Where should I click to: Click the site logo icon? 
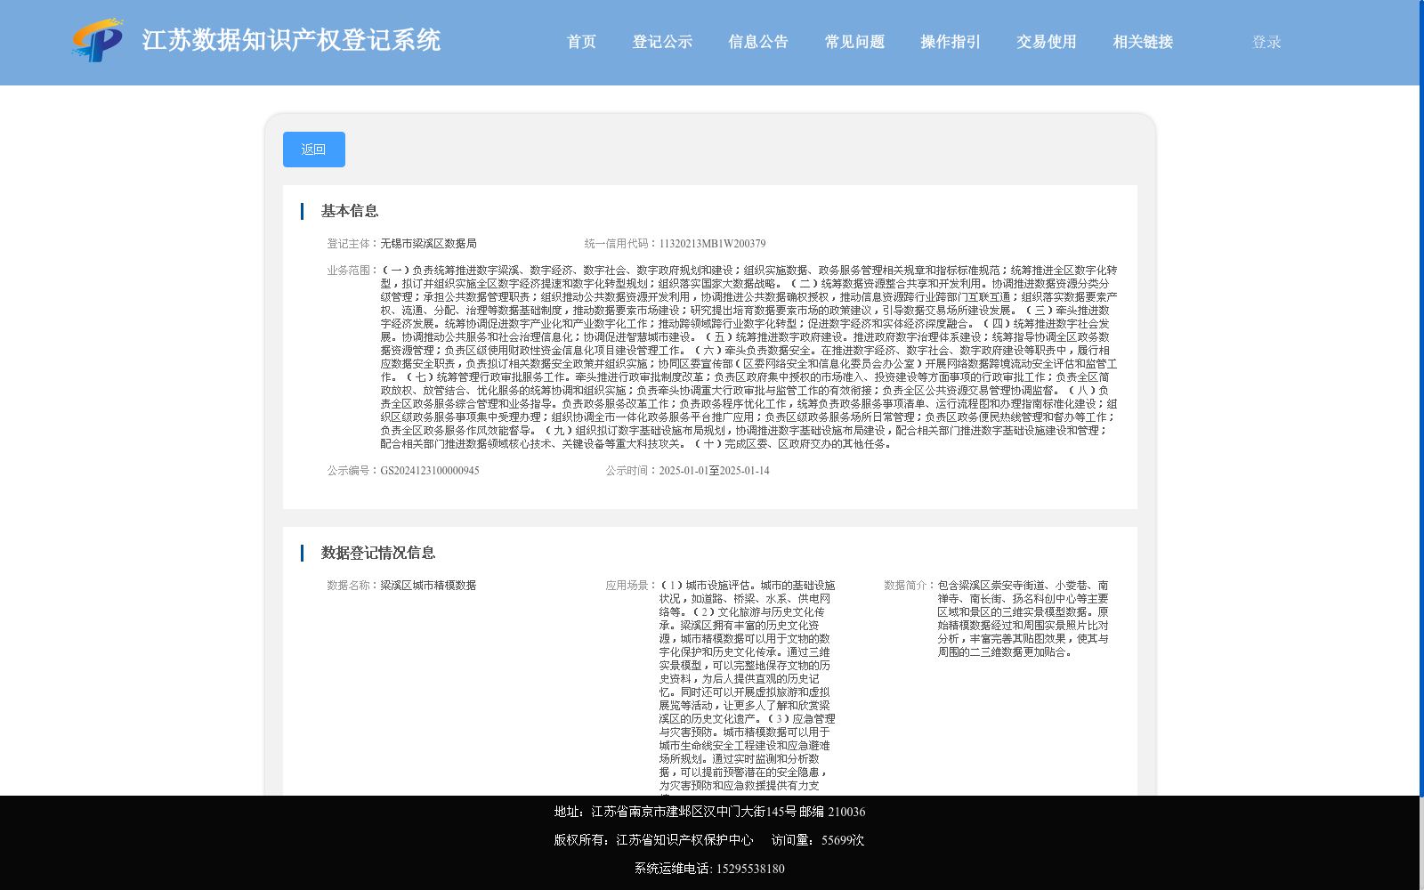click(97, 41)
